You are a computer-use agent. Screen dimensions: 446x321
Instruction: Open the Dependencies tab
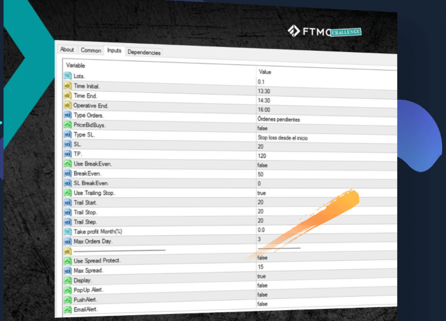pos(144,52)
